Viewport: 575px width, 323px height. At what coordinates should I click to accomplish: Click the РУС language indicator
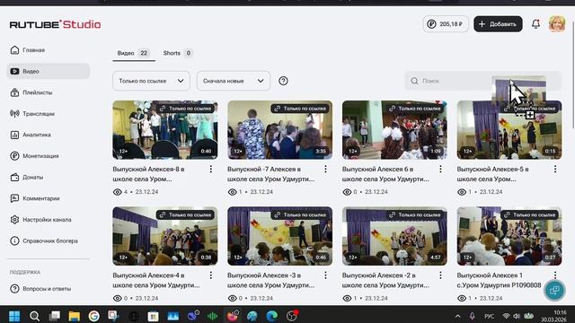pos(489,317)
